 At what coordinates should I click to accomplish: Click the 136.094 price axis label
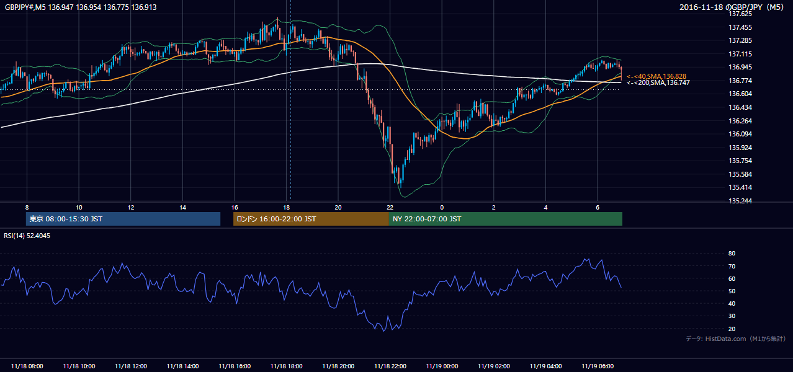point(741,134)
